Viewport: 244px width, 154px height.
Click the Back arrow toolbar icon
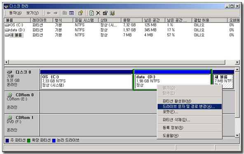(x=49, y=13)
